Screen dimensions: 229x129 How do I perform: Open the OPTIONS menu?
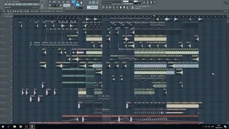(x=30, y=4)
